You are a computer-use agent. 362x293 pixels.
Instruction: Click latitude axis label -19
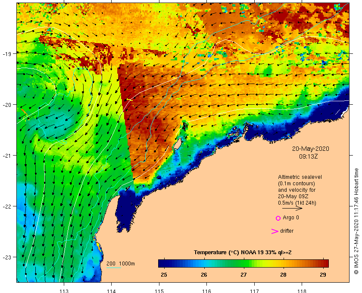click(7, 54)
